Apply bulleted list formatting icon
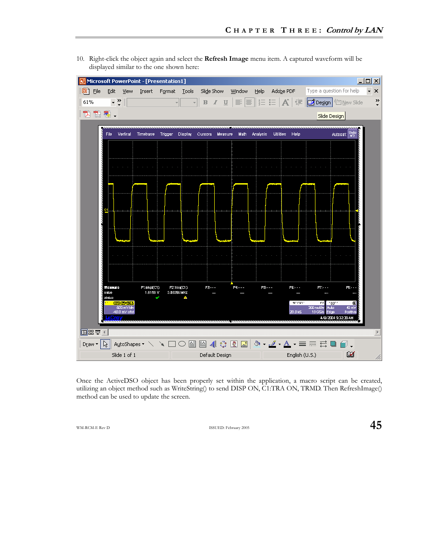433x560 pixels. 272,102
